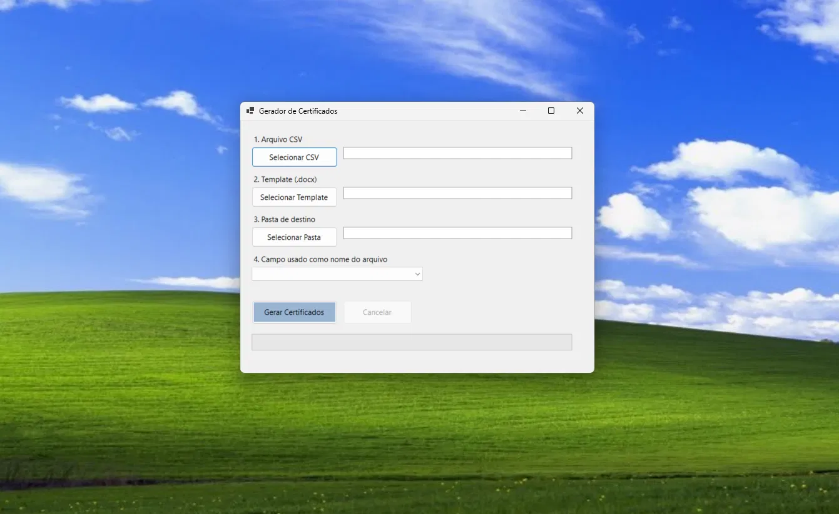Start generation with Gerar Certificados
The height and width of the screenshot is (514, 839).
[294, 312]
